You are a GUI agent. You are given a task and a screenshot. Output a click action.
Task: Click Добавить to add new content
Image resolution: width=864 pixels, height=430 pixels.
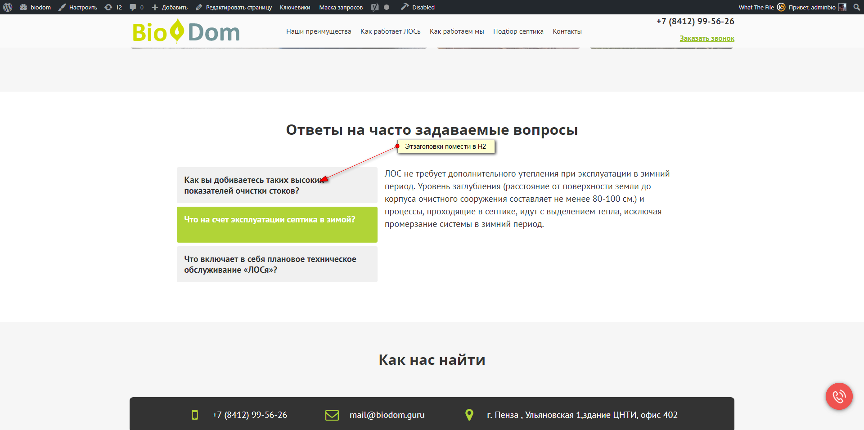coord(170,7)
